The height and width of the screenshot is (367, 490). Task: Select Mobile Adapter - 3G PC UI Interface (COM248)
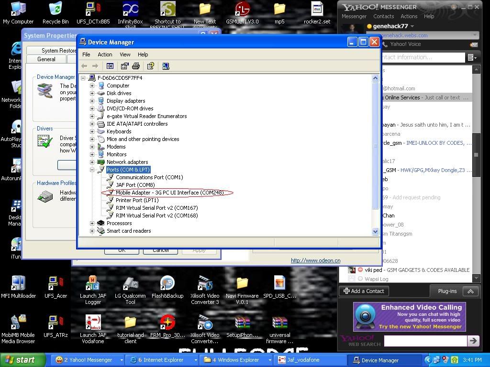(169, 193)
